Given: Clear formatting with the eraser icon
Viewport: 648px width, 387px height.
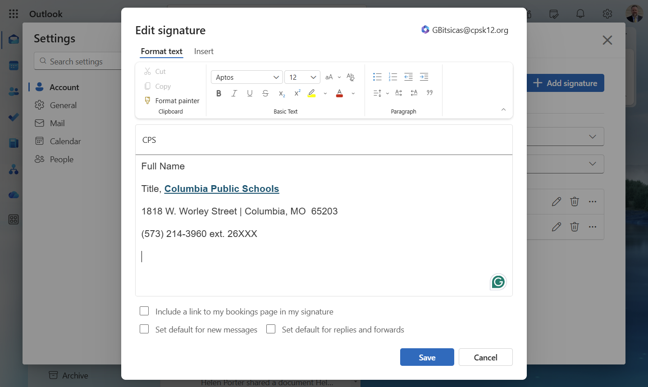Looking at the screenshot, I should (351, 77).
